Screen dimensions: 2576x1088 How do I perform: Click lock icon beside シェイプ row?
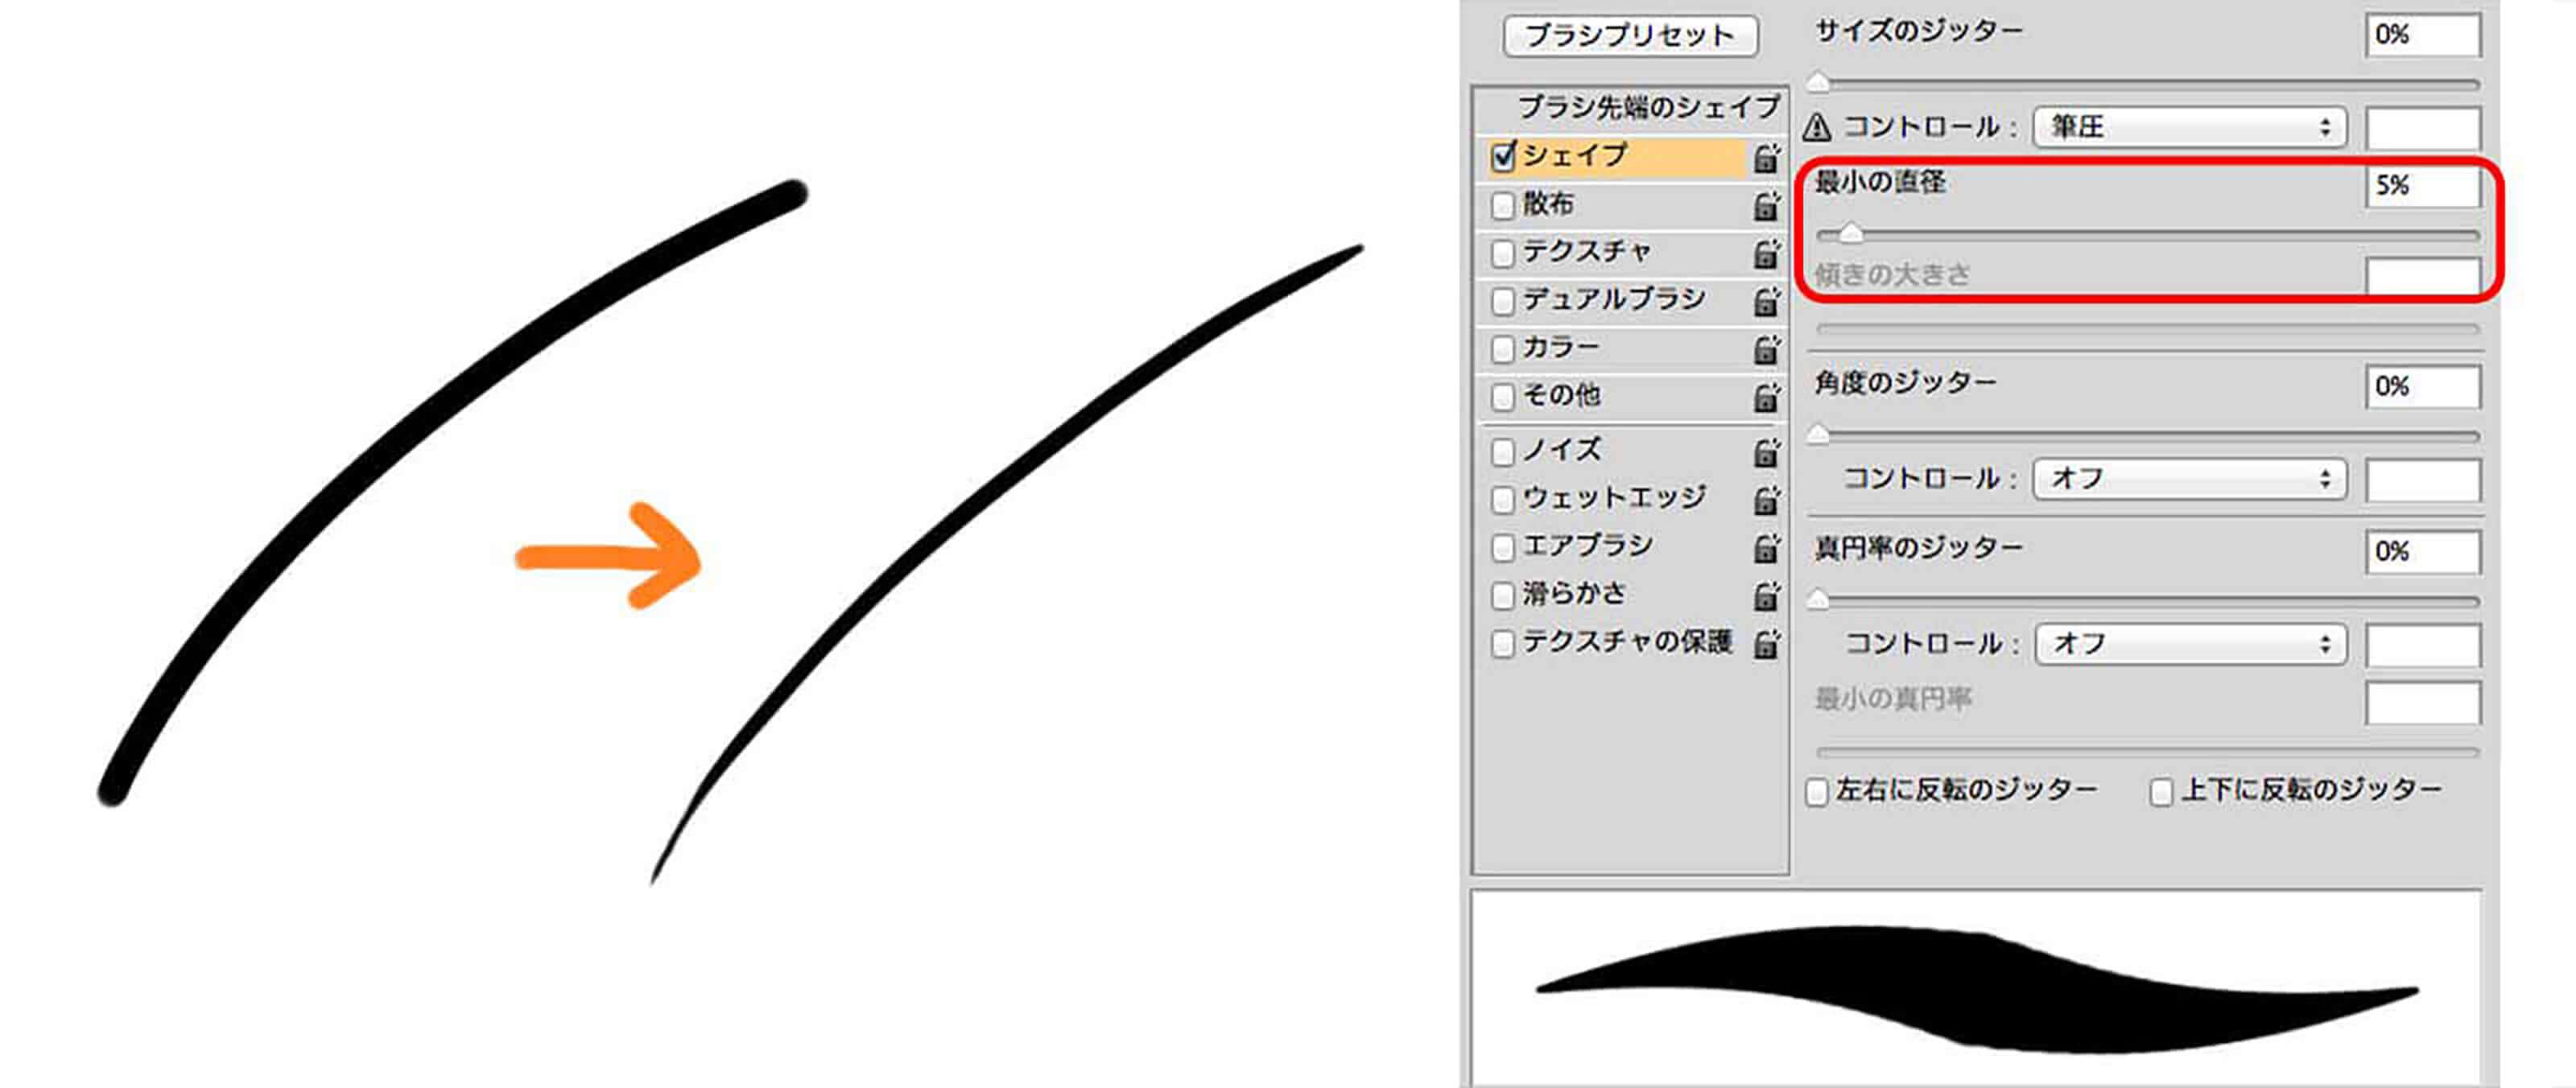coord(1766,158)
